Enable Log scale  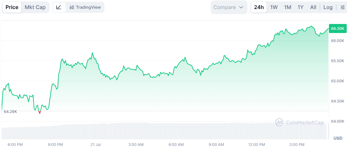coord(328,7)
